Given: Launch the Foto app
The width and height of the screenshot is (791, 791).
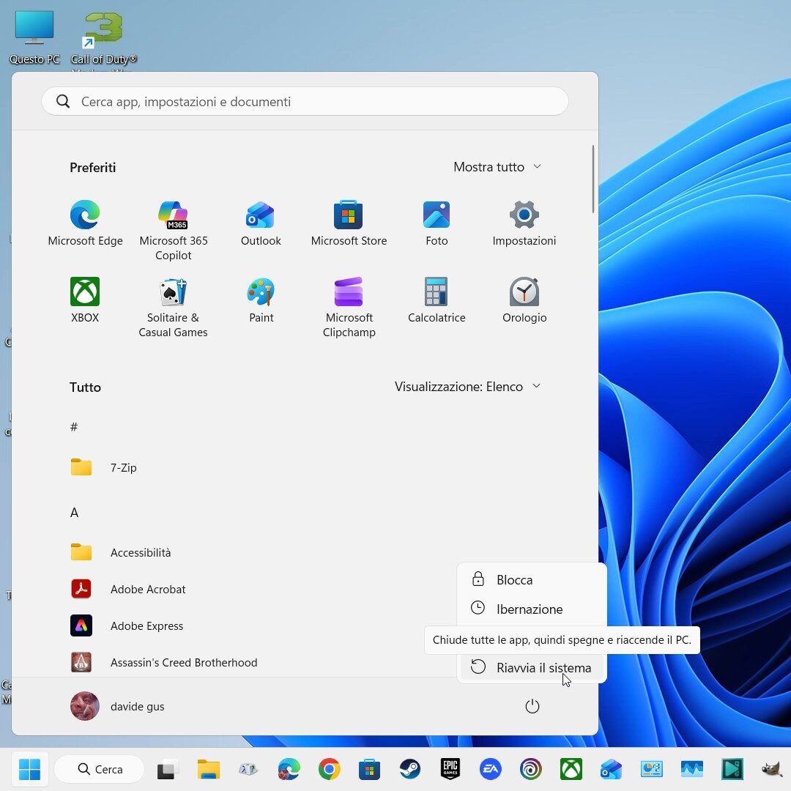Looking at the screenshot, I should [x=437, y=223].
